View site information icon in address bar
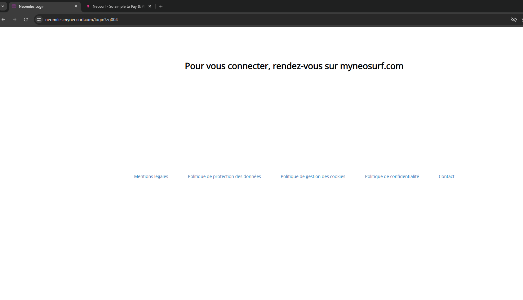 click(x=39, y=20)
